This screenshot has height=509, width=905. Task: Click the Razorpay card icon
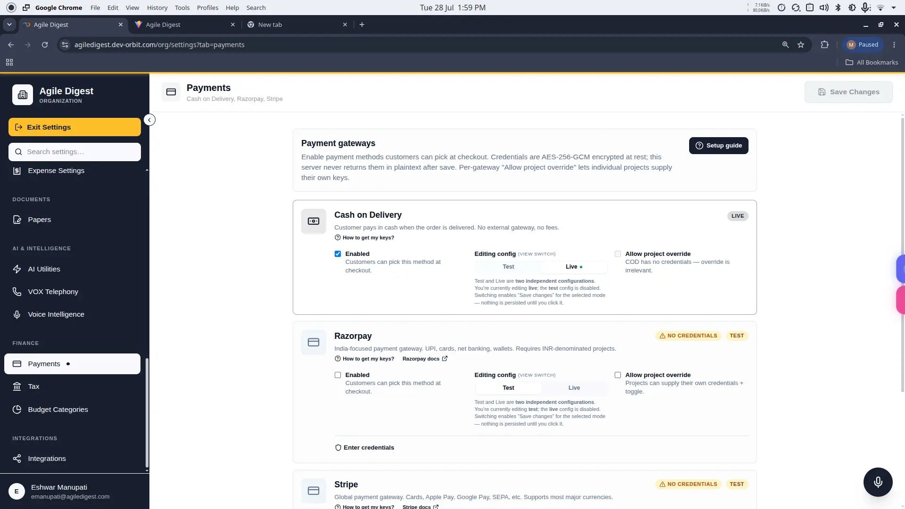pyautogui.click(x=313, y=342)
